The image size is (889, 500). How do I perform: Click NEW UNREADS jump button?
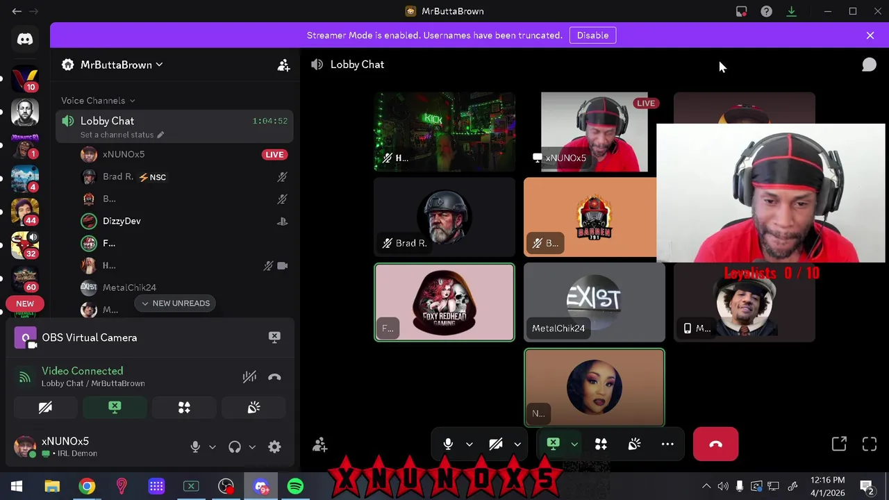(175, 303)
